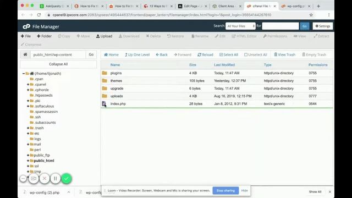Expand the .pki tree folder

pos(28,101)
